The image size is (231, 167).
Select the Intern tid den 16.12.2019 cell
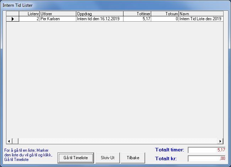coord(99,19)
